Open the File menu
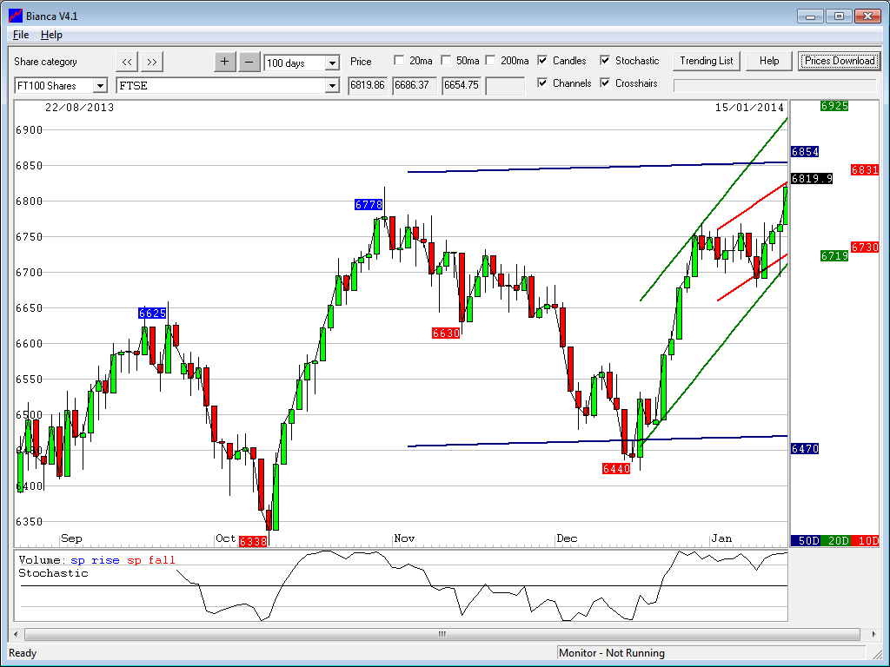 pos(21,35)
